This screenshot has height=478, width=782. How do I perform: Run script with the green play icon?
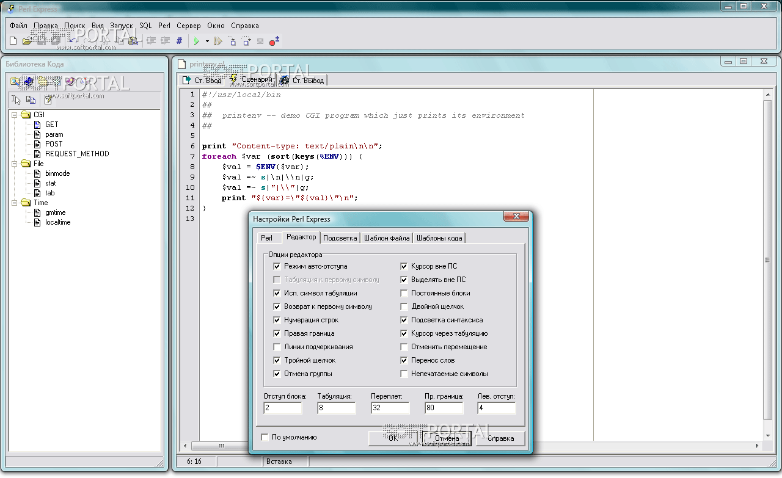pos(197,41)
